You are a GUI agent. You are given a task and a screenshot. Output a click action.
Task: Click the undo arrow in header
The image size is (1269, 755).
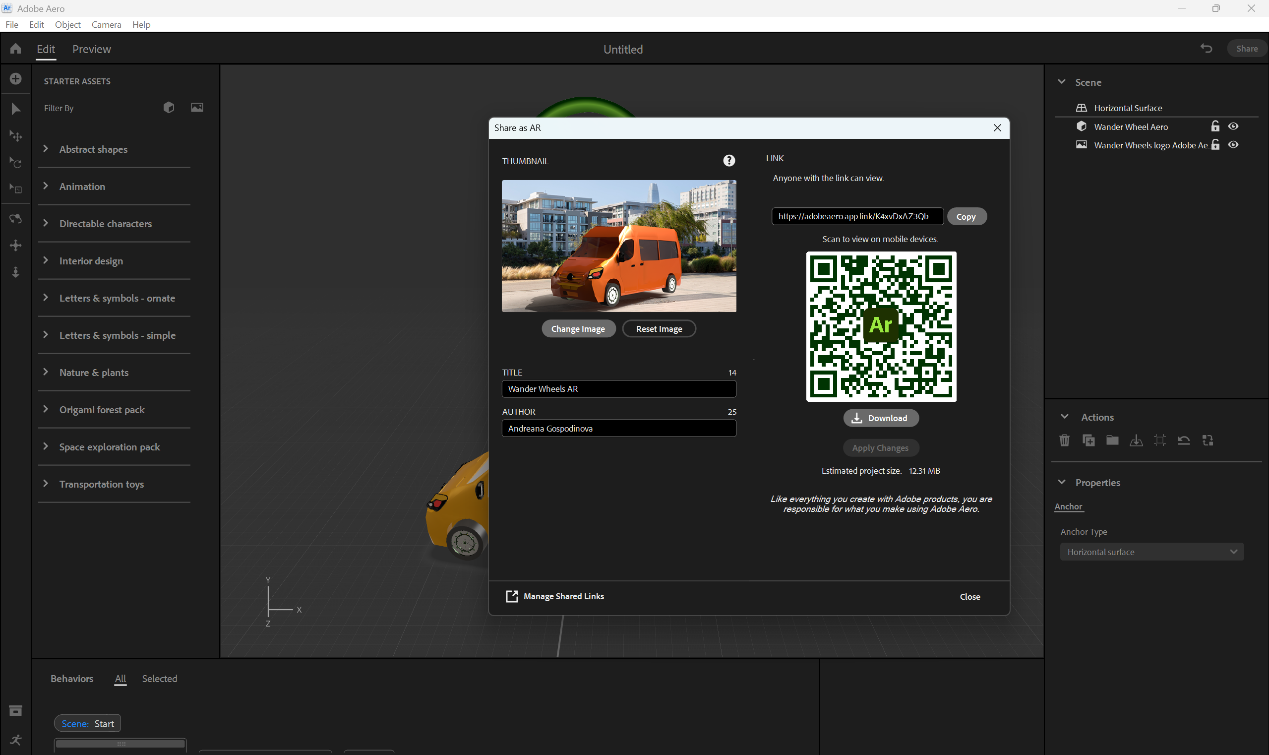(x=1207, y=48)
